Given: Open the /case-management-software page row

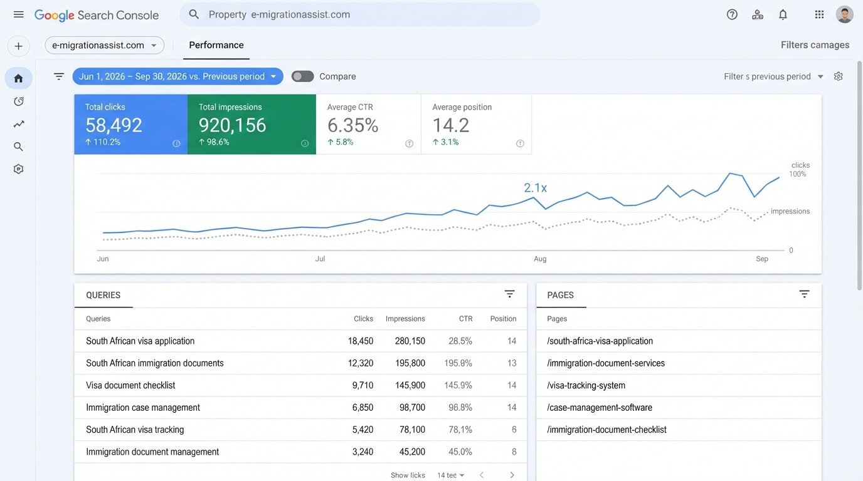Looking at the screenshot, I should [679, 408].
